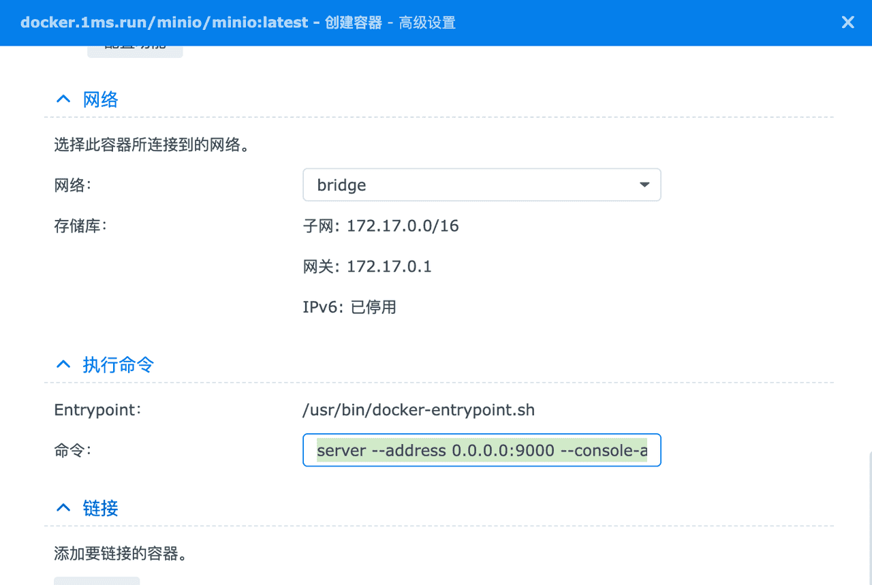The height and width of the screenshot is (585, 872).
Task: Collapse the 网络 section caret icon
Action: tap(63, 98)
